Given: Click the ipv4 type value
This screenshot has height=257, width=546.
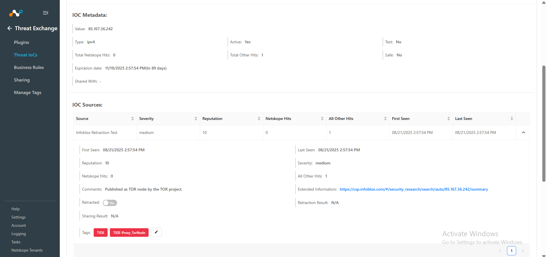Looking at the screenshot, I should [x=91, y=42].
